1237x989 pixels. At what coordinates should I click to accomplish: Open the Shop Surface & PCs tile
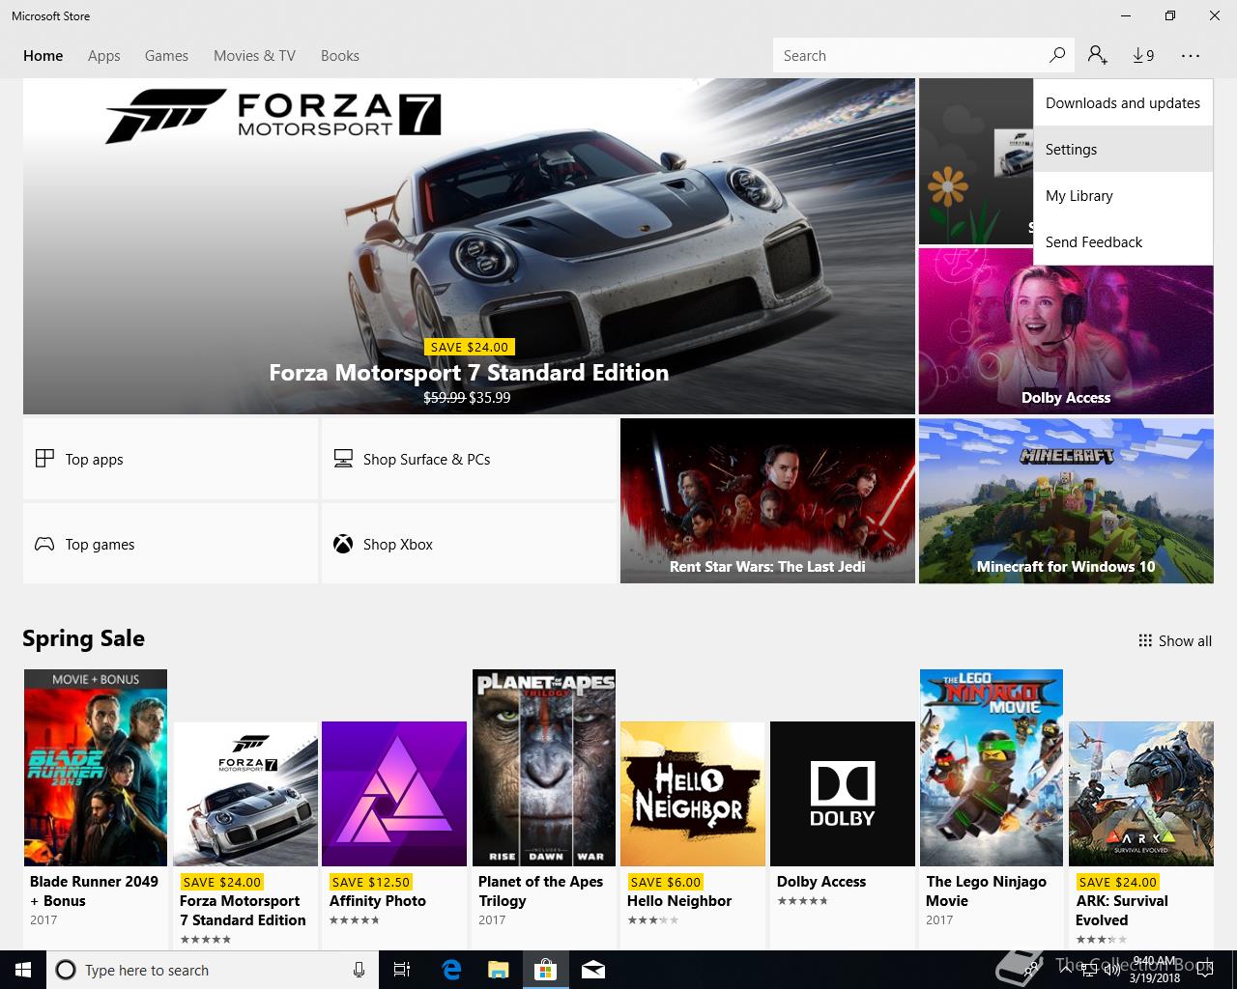click(x=469, y=459)
